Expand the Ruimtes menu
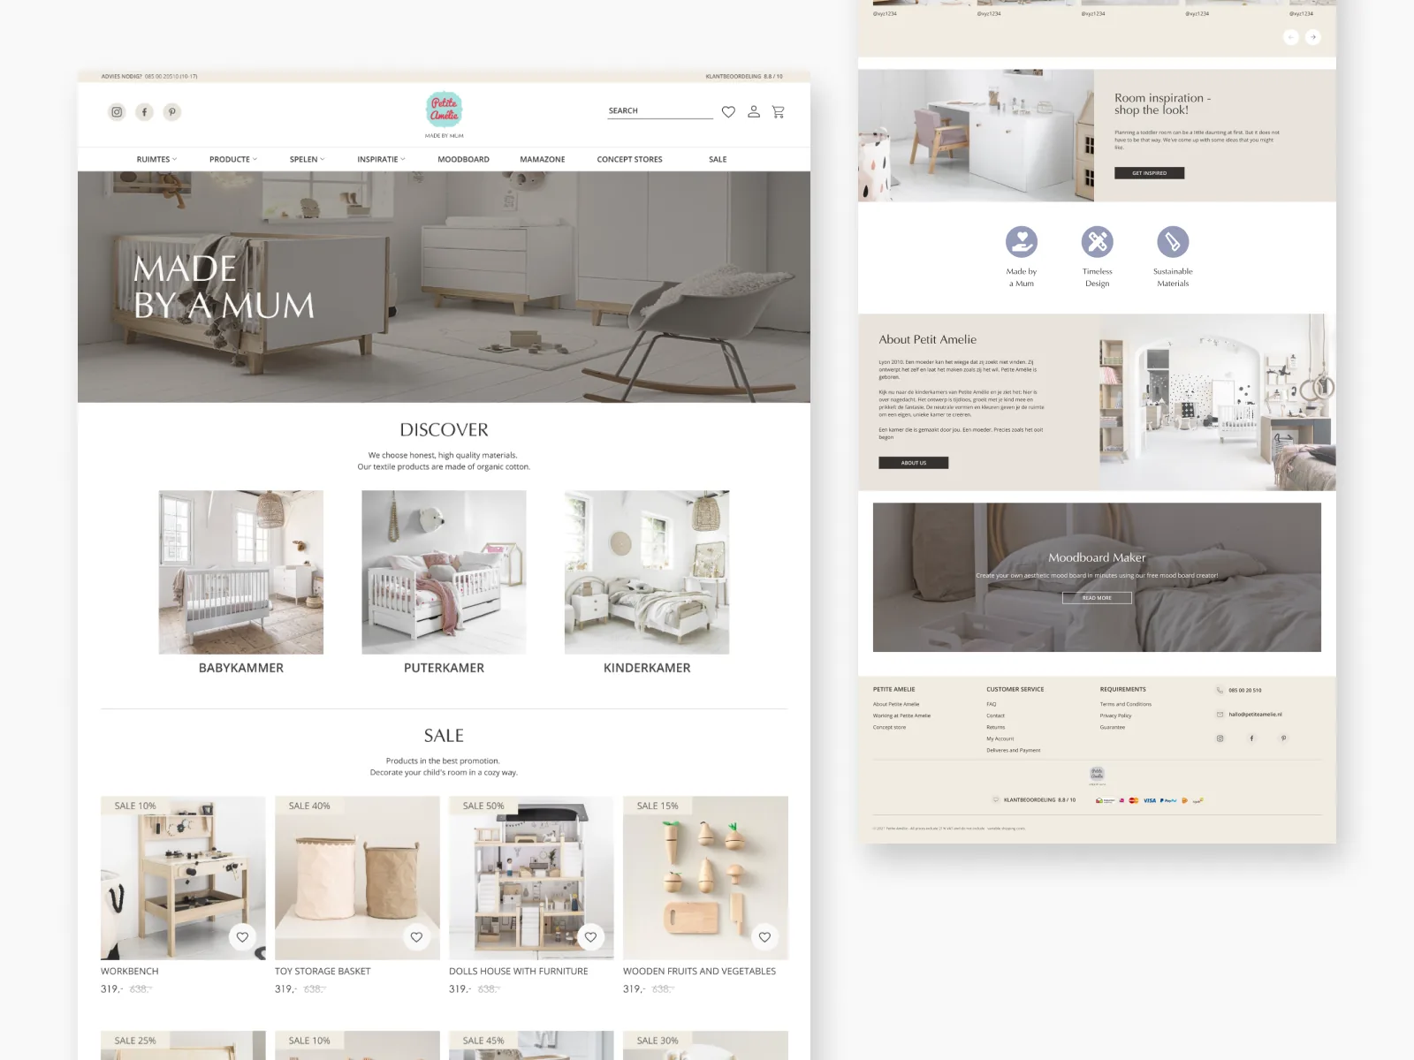 click(156, 159)
